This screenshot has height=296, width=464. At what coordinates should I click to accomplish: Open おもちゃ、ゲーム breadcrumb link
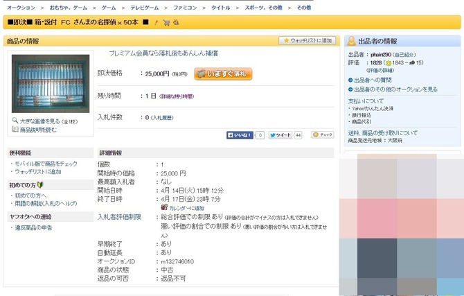point(69,8)
